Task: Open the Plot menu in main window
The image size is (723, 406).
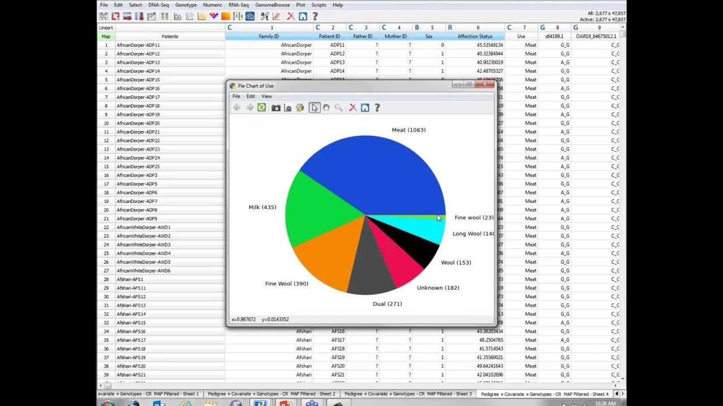Action: pyautogui.click(x=300, y=5)
